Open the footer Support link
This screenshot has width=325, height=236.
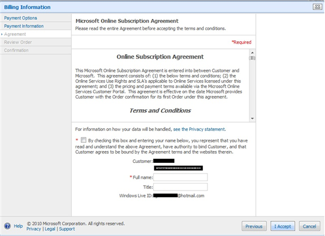(67, 229)
